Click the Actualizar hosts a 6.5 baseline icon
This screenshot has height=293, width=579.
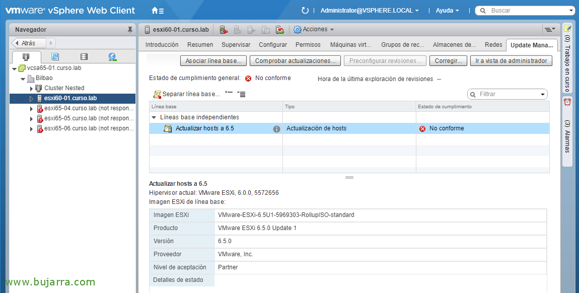pos(168,129)
